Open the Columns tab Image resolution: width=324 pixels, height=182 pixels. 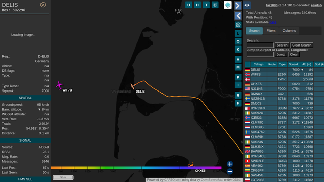coord(289,31)
